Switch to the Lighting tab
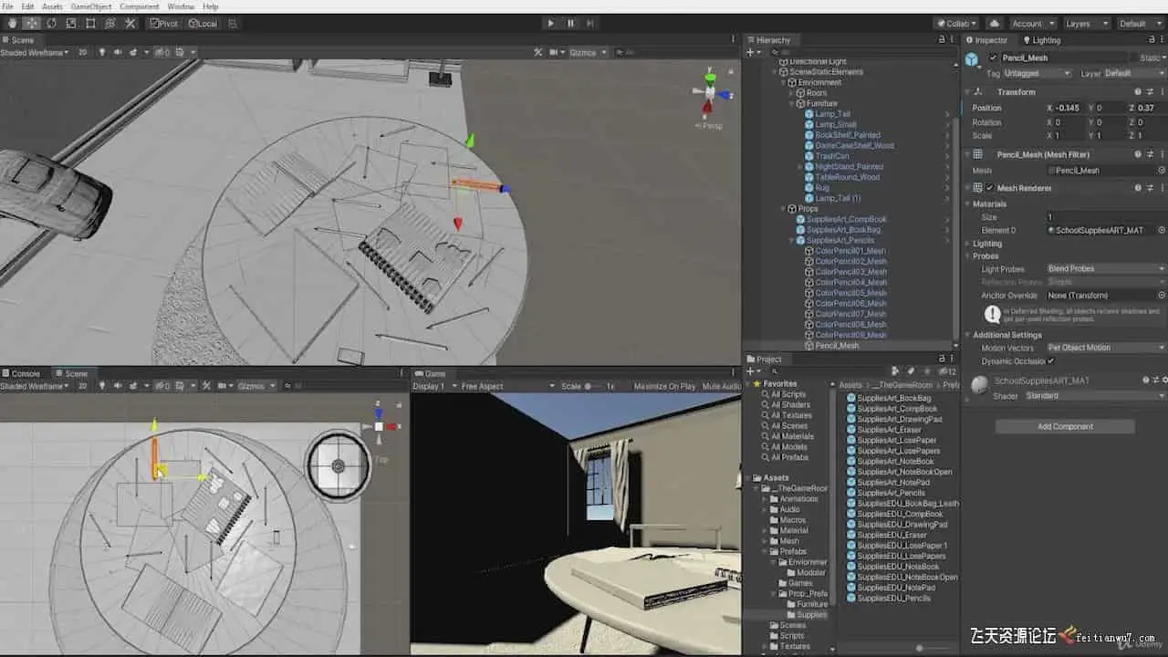Image resolution: width=1168 pixels, height=657 pixels. (1041, 40)
